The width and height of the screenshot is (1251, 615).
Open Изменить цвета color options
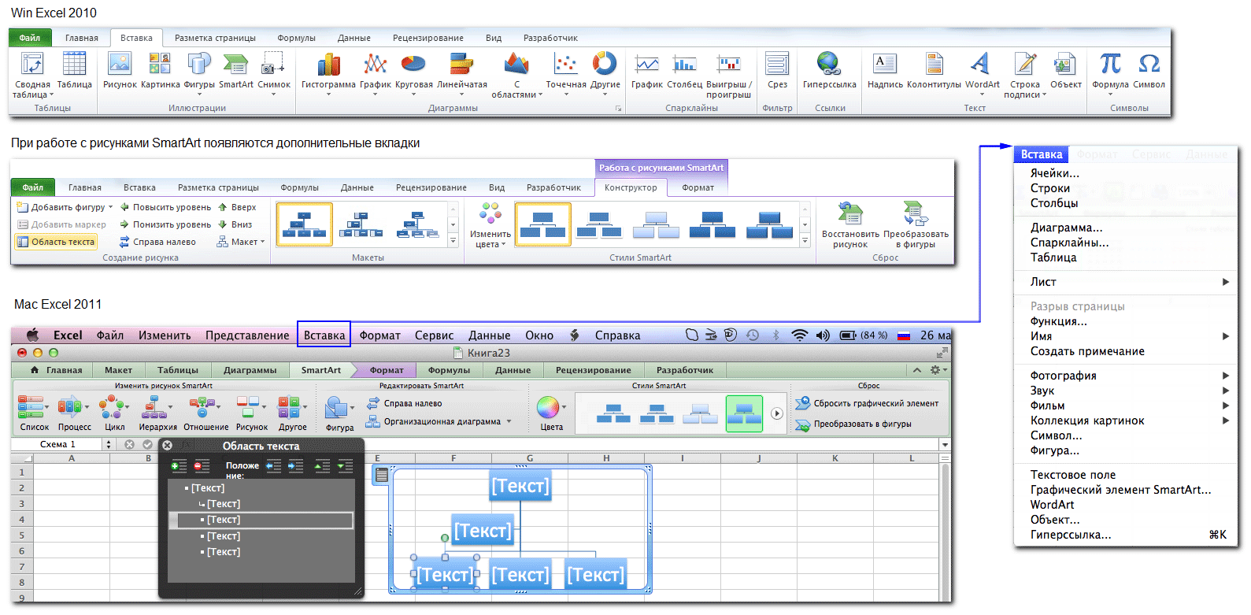[490, 225]
